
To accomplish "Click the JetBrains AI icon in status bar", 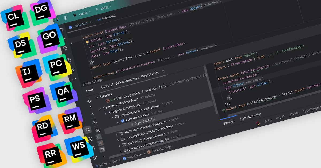I will pos(258,123).
